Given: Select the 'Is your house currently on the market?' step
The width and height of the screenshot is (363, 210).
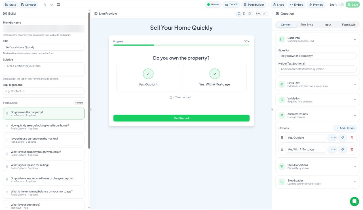Looking at the screenshot, I should point(44,140).
